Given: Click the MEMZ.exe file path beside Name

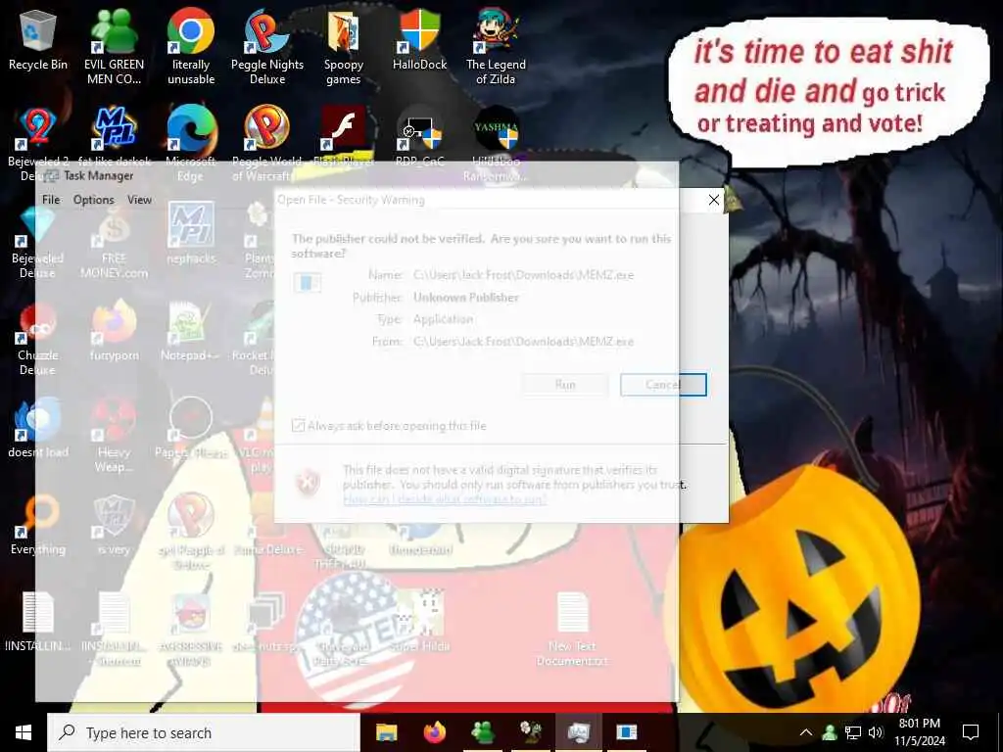Looking at the screenshot, I should [x=523, y=275].
